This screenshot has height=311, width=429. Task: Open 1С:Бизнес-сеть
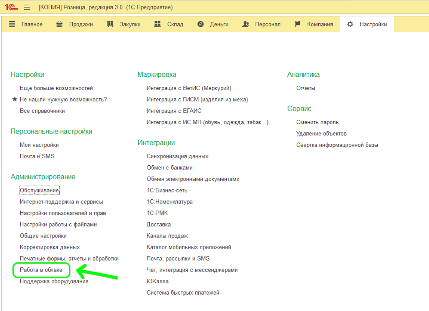coord(167,191)
